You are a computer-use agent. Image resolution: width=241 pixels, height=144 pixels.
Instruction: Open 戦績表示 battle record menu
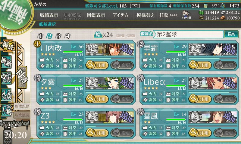point(49,15)
